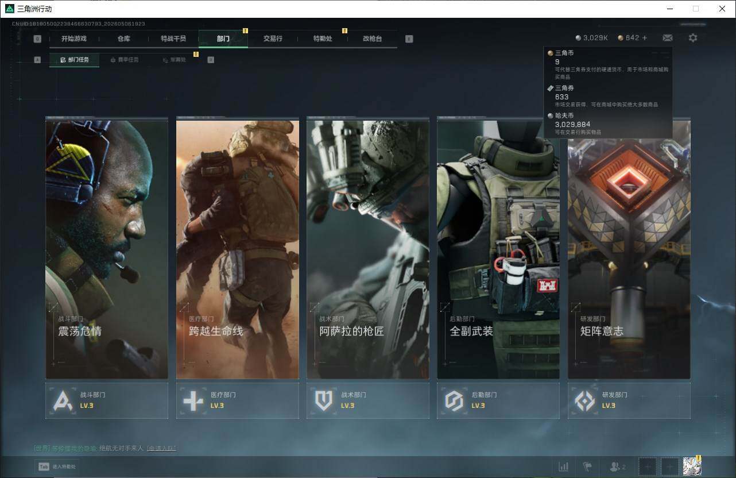Click the 3,029,884 value in tooltip
The height and width of the screenshot is (478, 736).
[x=572, y=124]
